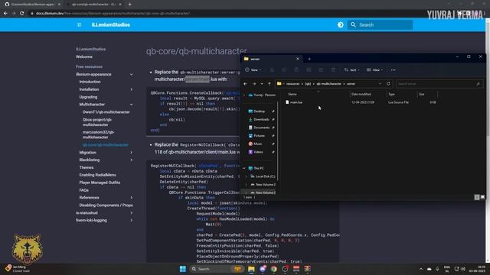This screenshot has width=490, height=275.
Task: Open the View dropdown in File Explorer
Action: coord(374,70)
